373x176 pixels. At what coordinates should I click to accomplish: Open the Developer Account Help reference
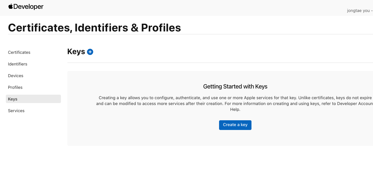pyautogui.click(x=355, y=104)
